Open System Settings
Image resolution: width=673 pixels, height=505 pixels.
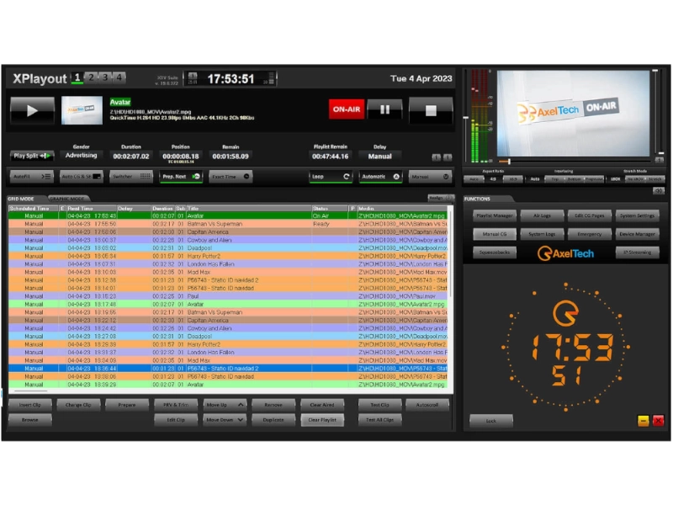pos(637,215)
